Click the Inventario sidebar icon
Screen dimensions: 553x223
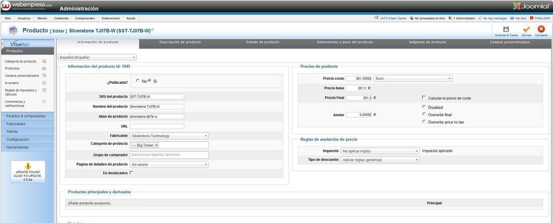click(44, 83)
